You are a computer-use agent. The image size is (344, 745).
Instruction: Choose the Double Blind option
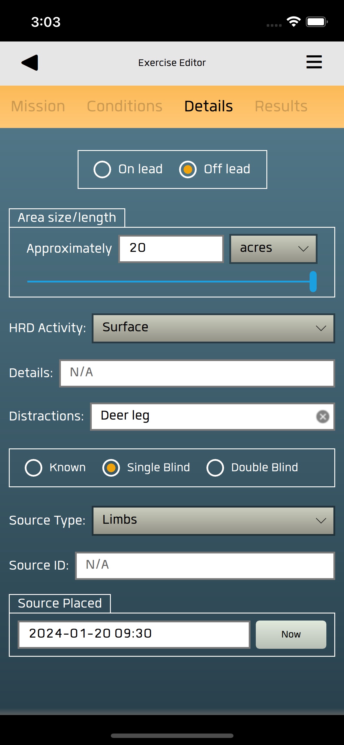coord(215,468)
